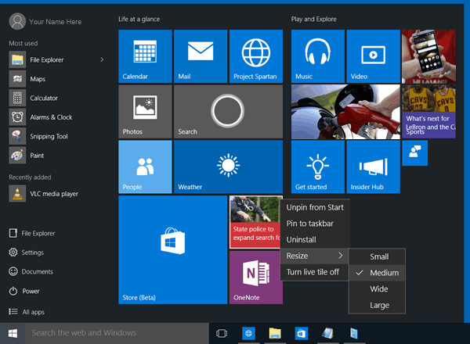Open the Video tile

pyautogui.click(x=373, y=56)
